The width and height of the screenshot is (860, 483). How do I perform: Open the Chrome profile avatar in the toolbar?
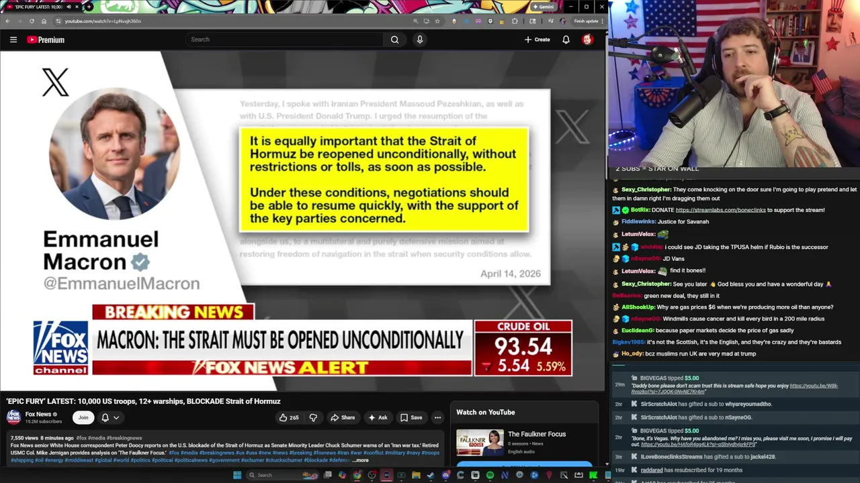(x=563, y=21)
